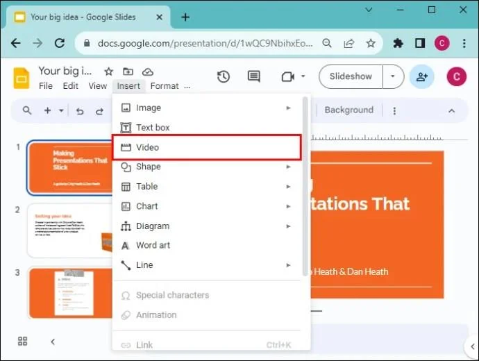Select slide 2 thumbnail

pyautogui.click(x=70, y=231)
